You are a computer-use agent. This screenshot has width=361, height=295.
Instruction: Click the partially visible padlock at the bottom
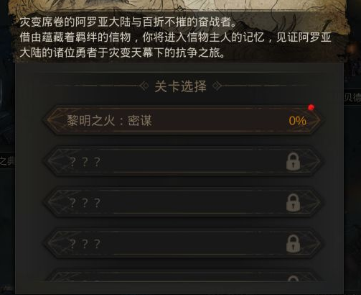click(x=293, y=278)
